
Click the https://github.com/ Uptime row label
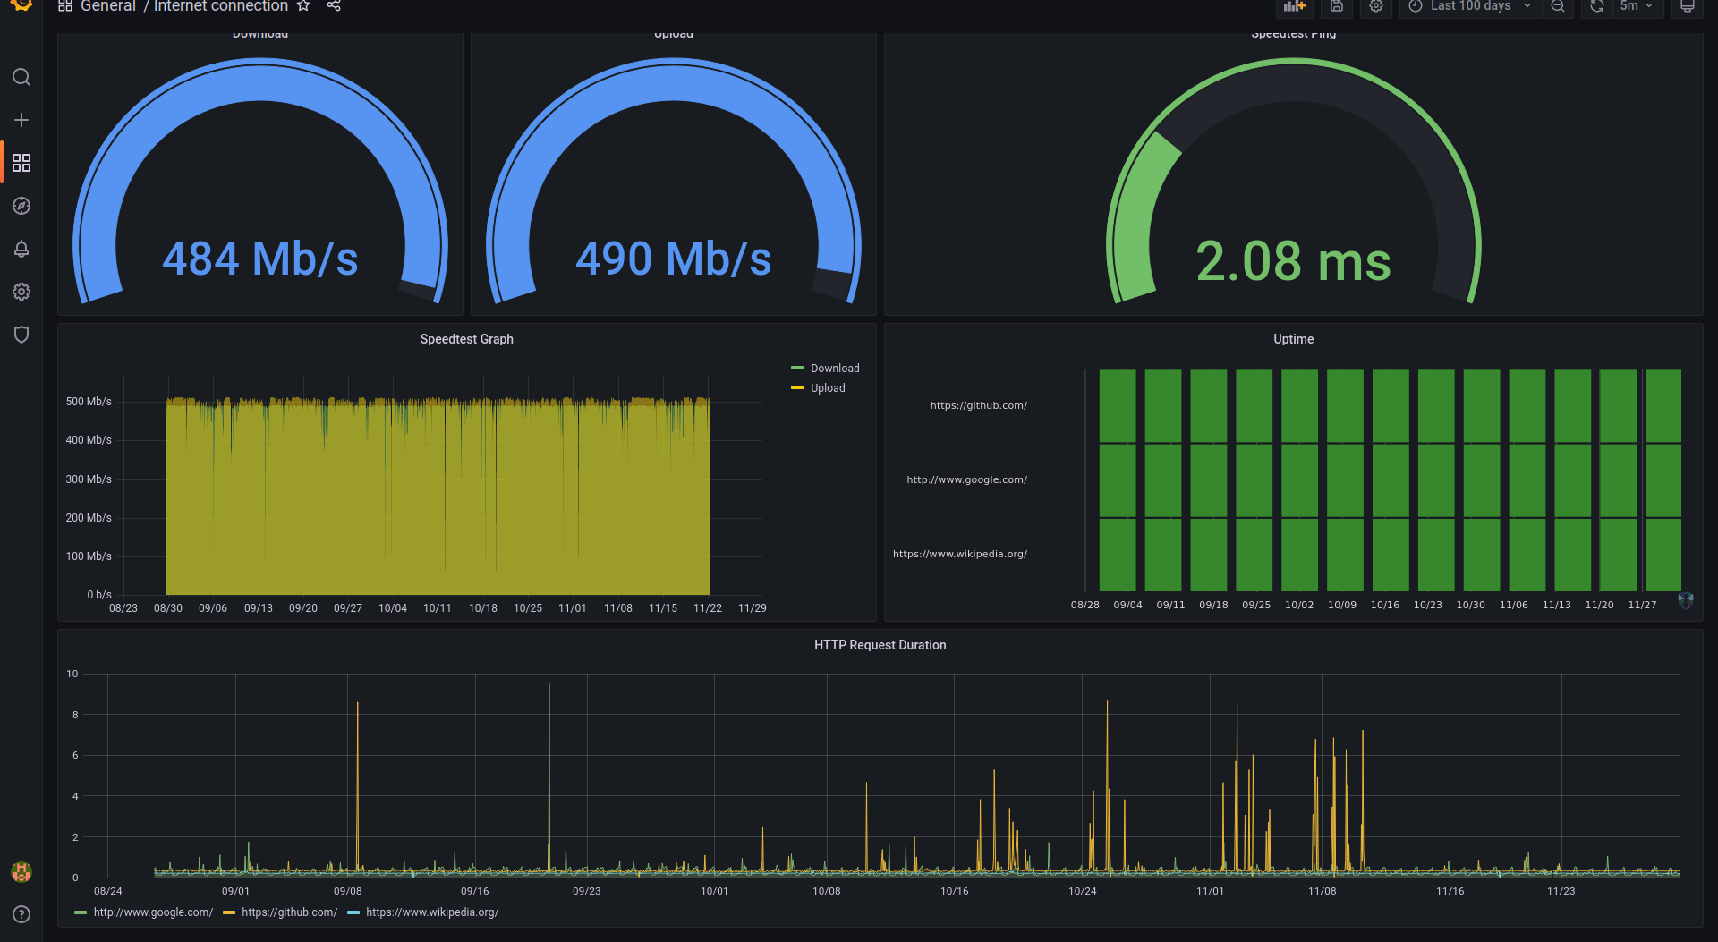(x=979, y=405)
